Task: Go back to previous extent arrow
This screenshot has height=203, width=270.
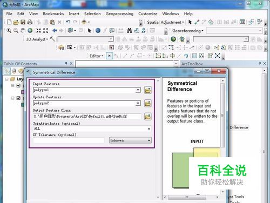Action: pyautogui.click(x=55, y=30)
